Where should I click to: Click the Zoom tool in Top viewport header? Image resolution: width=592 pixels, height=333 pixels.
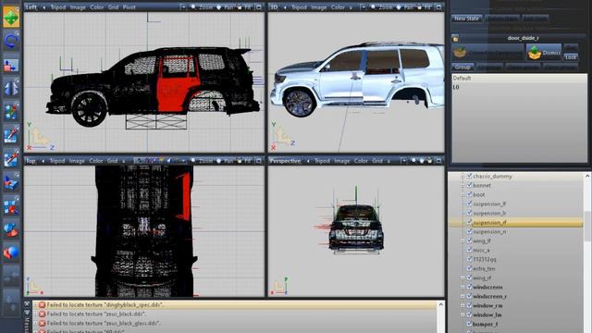tap(202, 161)
